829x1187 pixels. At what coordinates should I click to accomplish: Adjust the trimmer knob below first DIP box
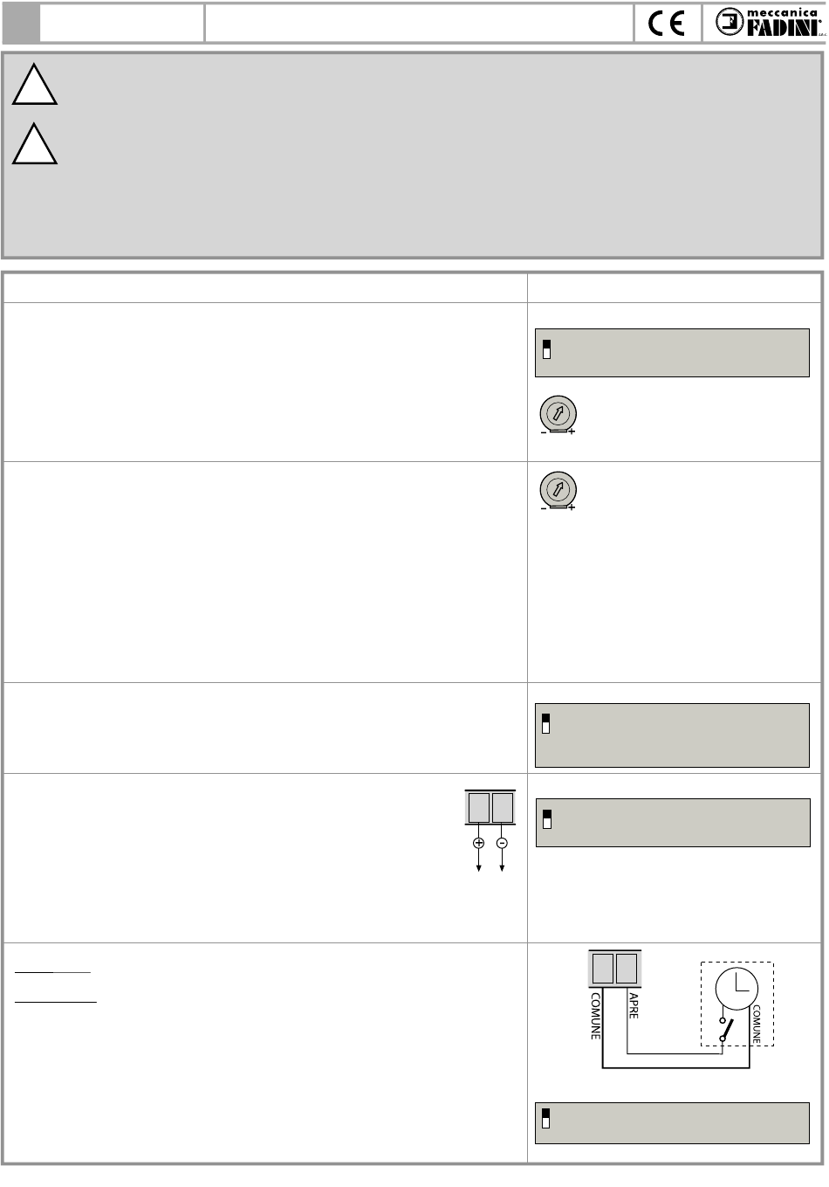557,413
